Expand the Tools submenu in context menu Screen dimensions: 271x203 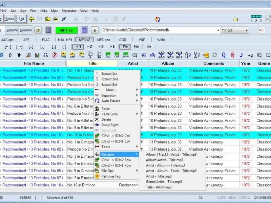tap(117, 147)
